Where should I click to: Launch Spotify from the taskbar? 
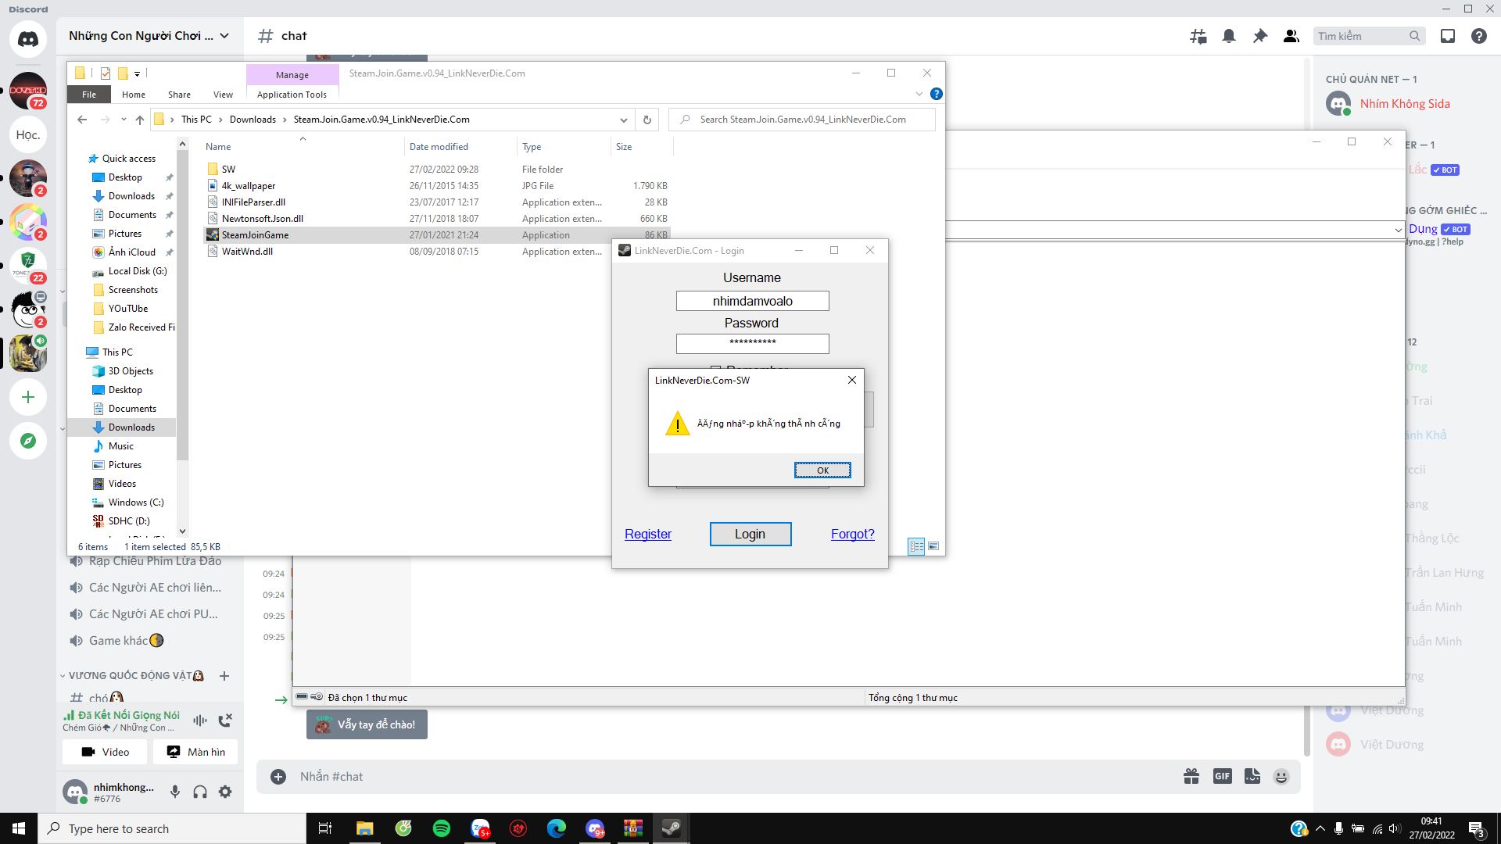(x=442, y=828)
